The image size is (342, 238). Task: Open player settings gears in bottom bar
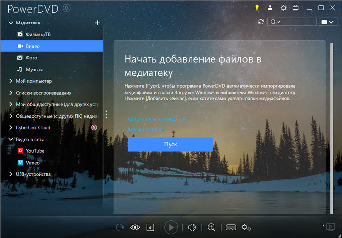point(246,227)
